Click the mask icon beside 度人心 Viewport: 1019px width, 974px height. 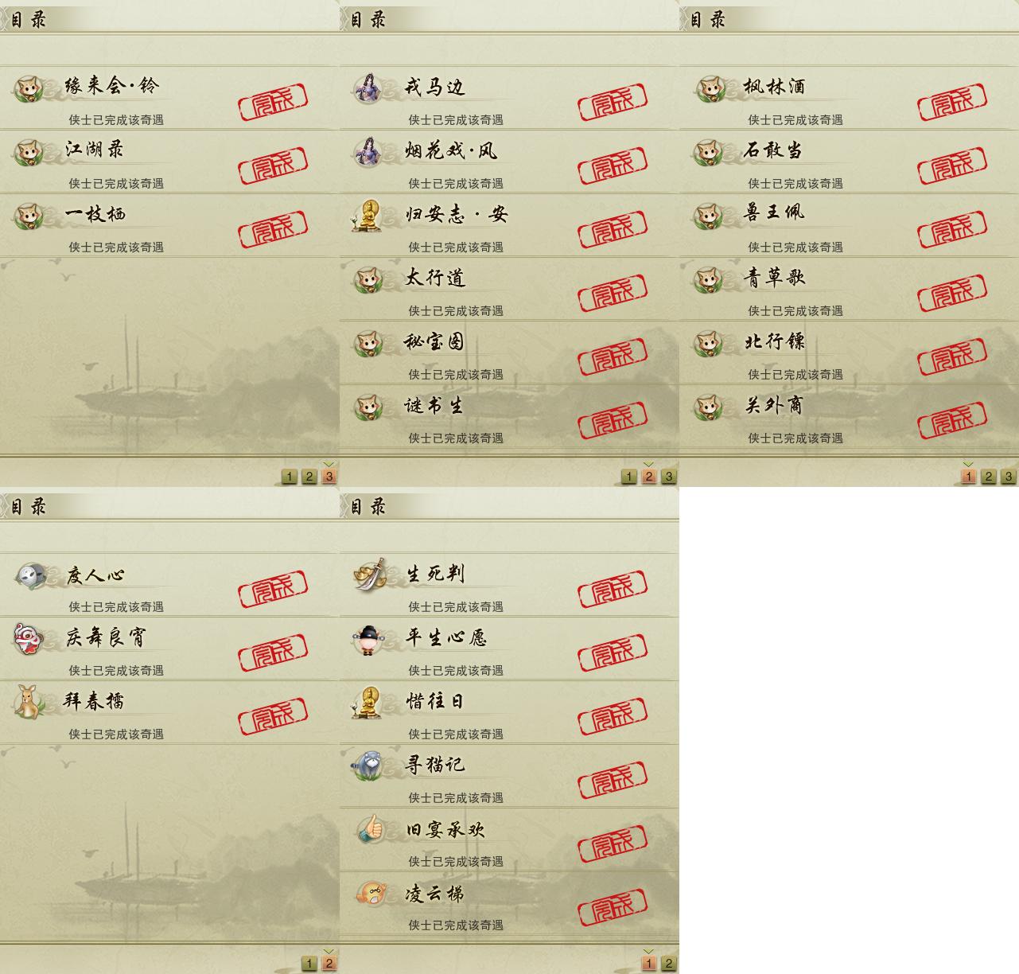[x=30, y=575]
